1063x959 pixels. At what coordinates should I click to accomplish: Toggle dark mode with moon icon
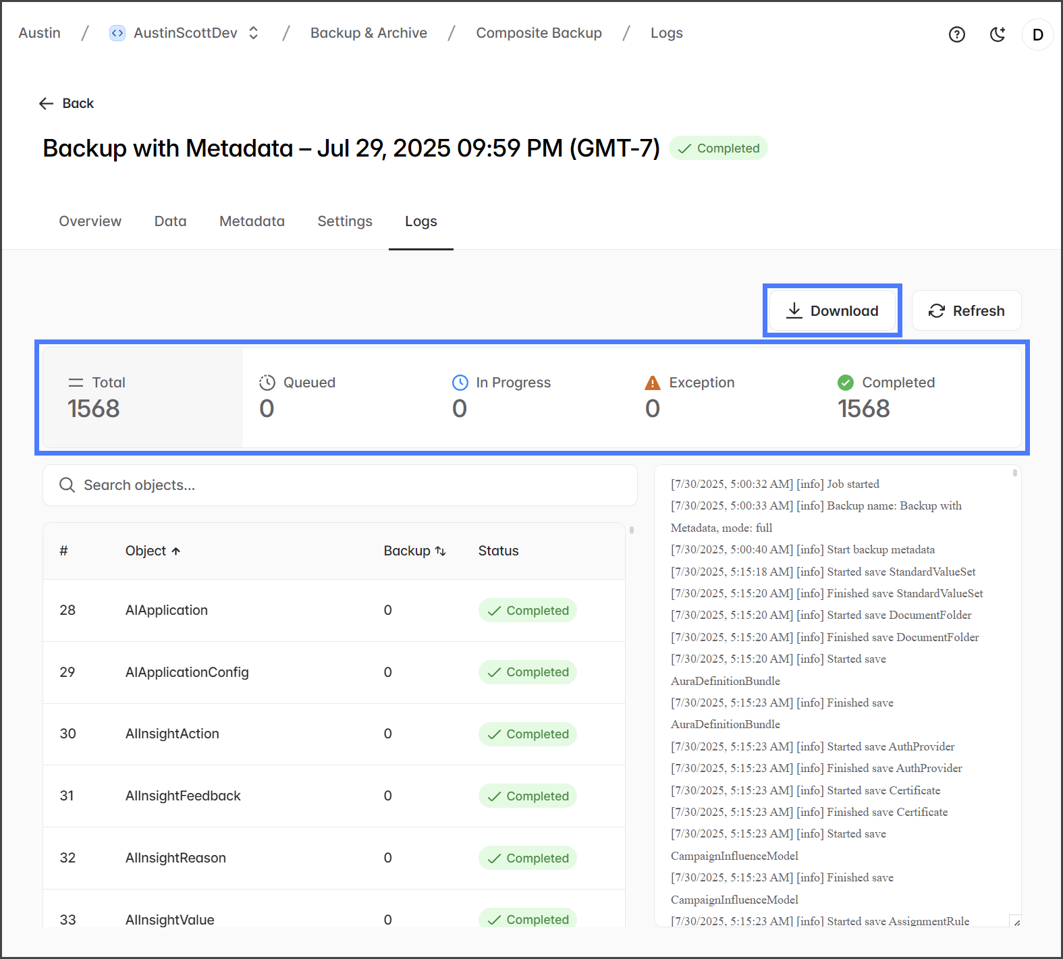coord(998,34)
